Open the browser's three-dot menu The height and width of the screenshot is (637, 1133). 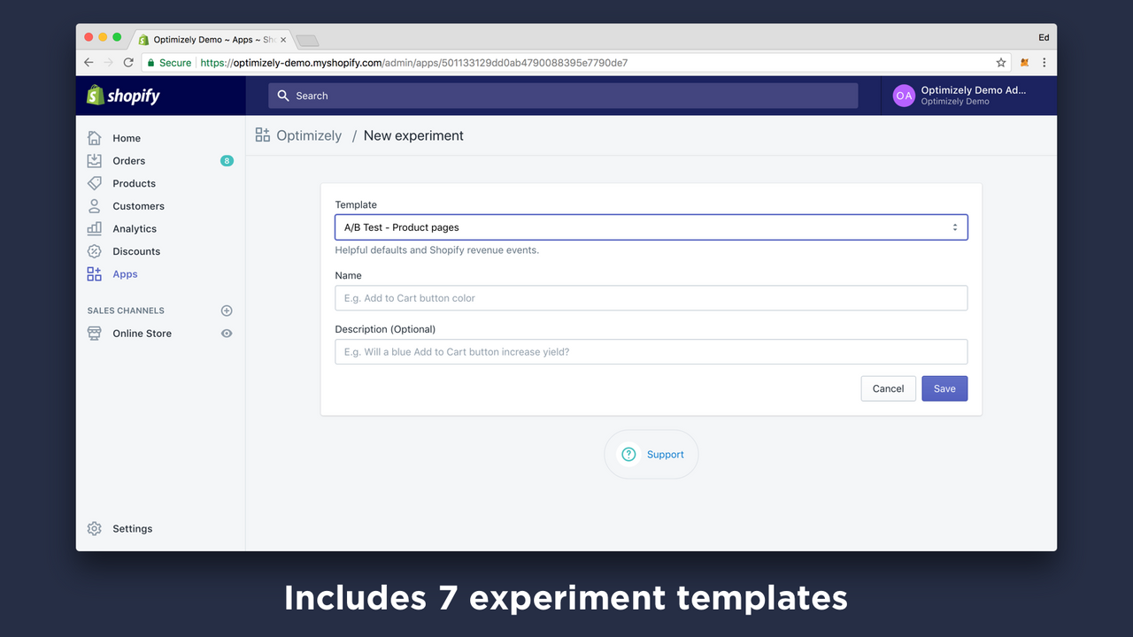tap(1044, 63)
